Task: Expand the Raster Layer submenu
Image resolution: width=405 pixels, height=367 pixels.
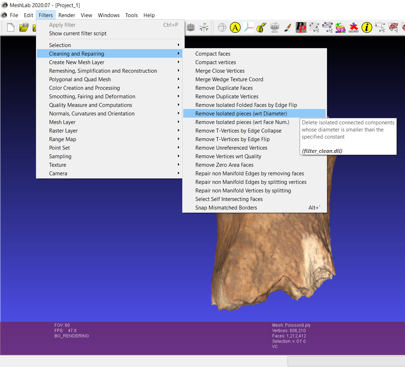Action: click(x=110, y=130)
